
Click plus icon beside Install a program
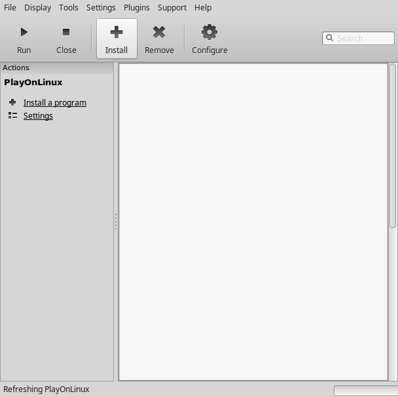[12, 102]
